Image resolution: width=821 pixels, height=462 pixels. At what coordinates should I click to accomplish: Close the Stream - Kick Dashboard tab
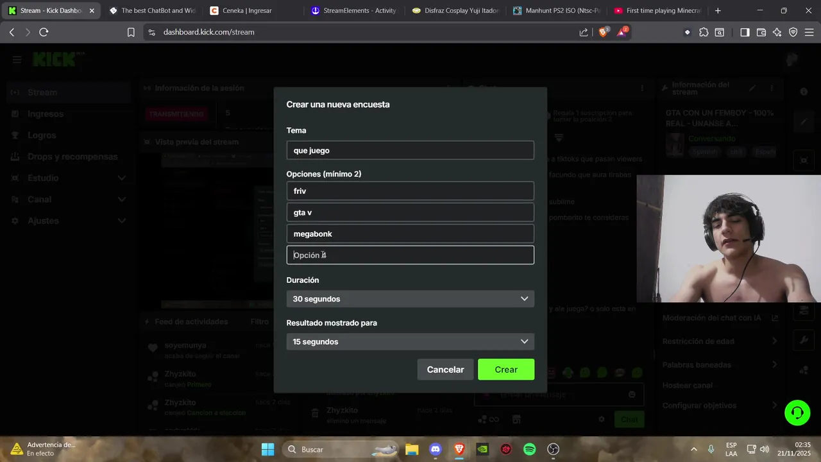pos(92,11)
